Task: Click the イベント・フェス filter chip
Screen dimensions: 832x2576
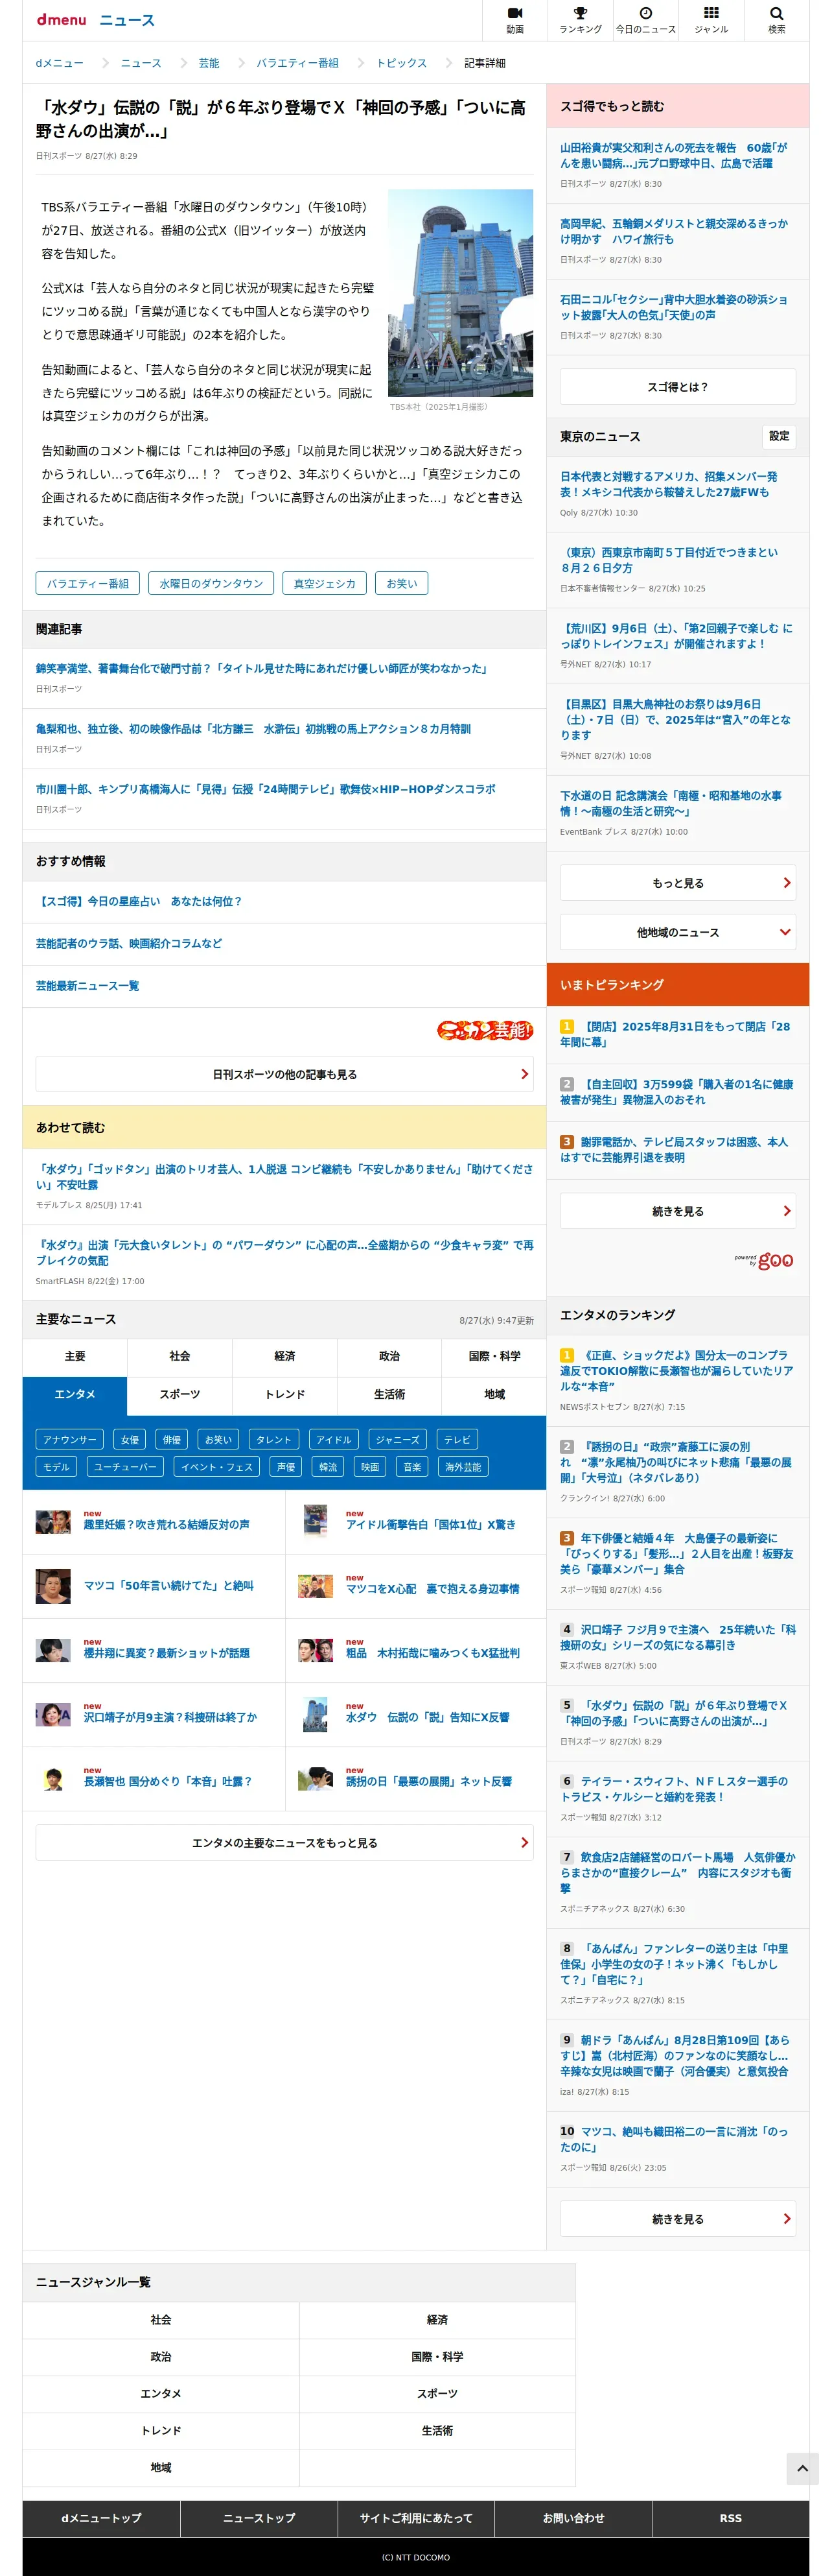Action: [x=216, y=1466]
